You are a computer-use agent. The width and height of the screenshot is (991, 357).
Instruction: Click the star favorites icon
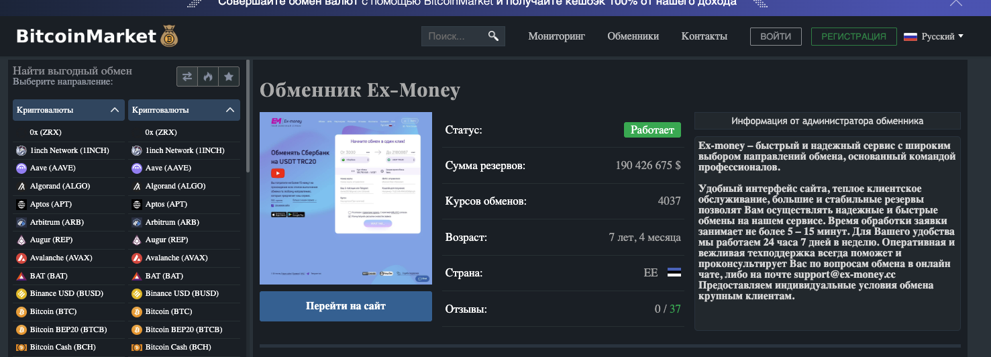(229, 76)
